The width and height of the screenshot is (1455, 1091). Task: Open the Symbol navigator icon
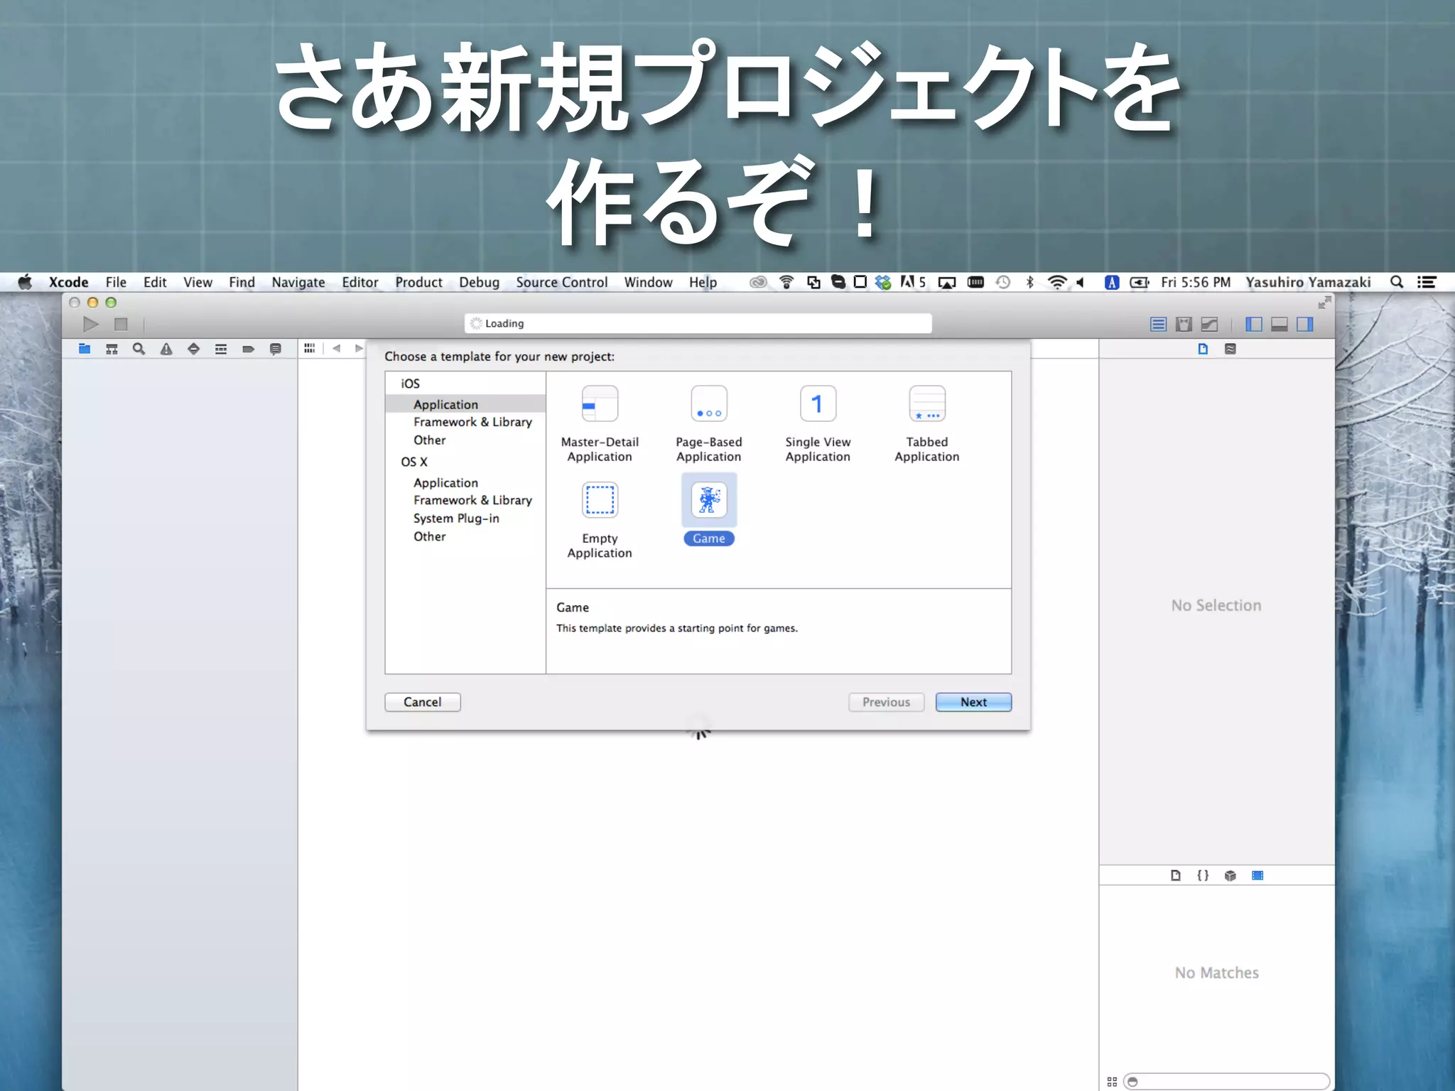point(112,349)
